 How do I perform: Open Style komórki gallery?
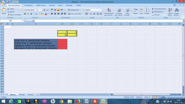tap(127, 12)
